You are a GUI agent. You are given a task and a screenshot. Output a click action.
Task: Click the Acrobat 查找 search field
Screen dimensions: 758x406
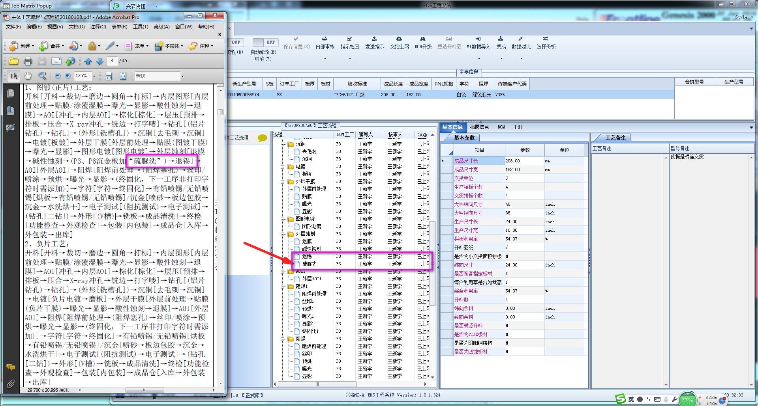pyautogui.click(x=157, y=76)
